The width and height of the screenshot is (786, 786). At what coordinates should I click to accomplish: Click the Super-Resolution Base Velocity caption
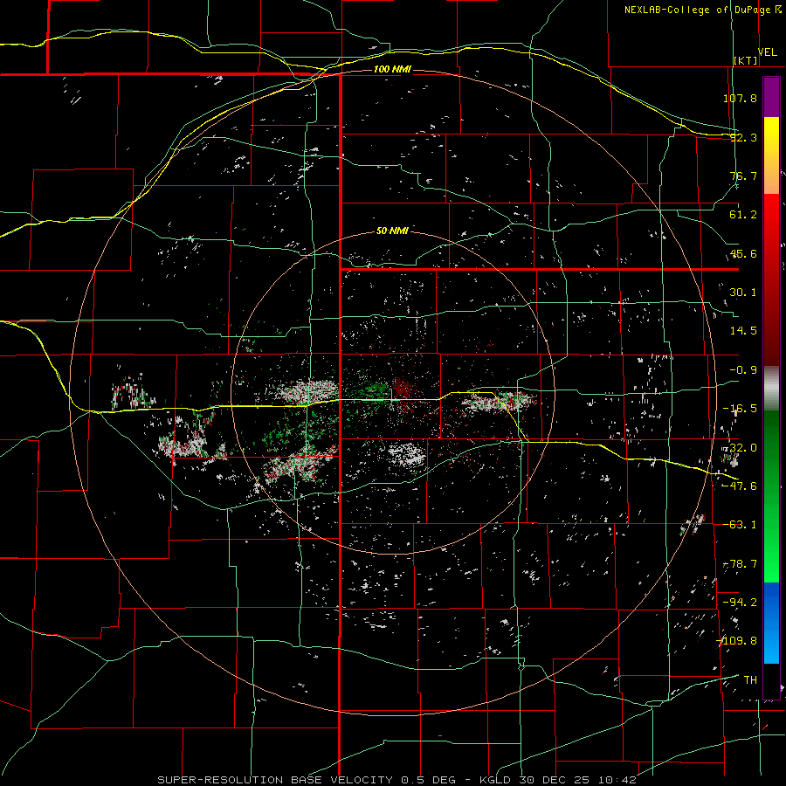click(396, 780)
